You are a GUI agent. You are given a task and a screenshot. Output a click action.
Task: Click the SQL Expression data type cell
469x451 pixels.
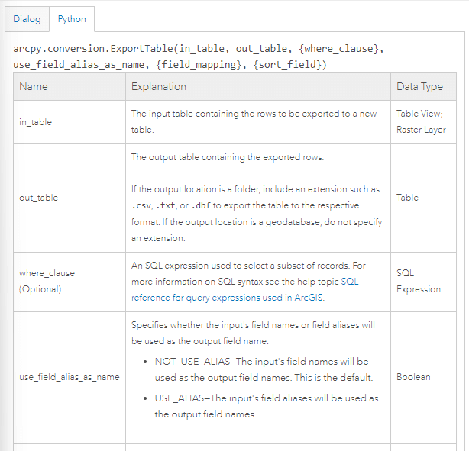pos(419,281)
